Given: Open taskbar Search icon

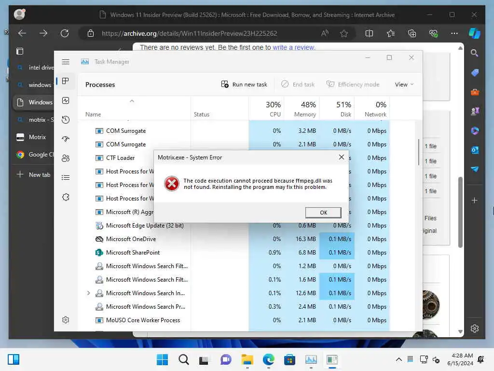Looking at the screenshot, I should (x=184, y=359).
